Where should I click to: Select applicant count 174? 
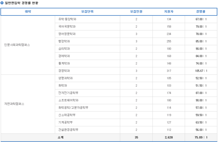(169, 93)
